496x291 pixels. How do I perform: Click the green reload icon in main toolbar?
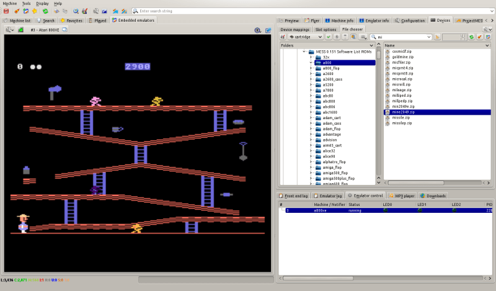45,11
